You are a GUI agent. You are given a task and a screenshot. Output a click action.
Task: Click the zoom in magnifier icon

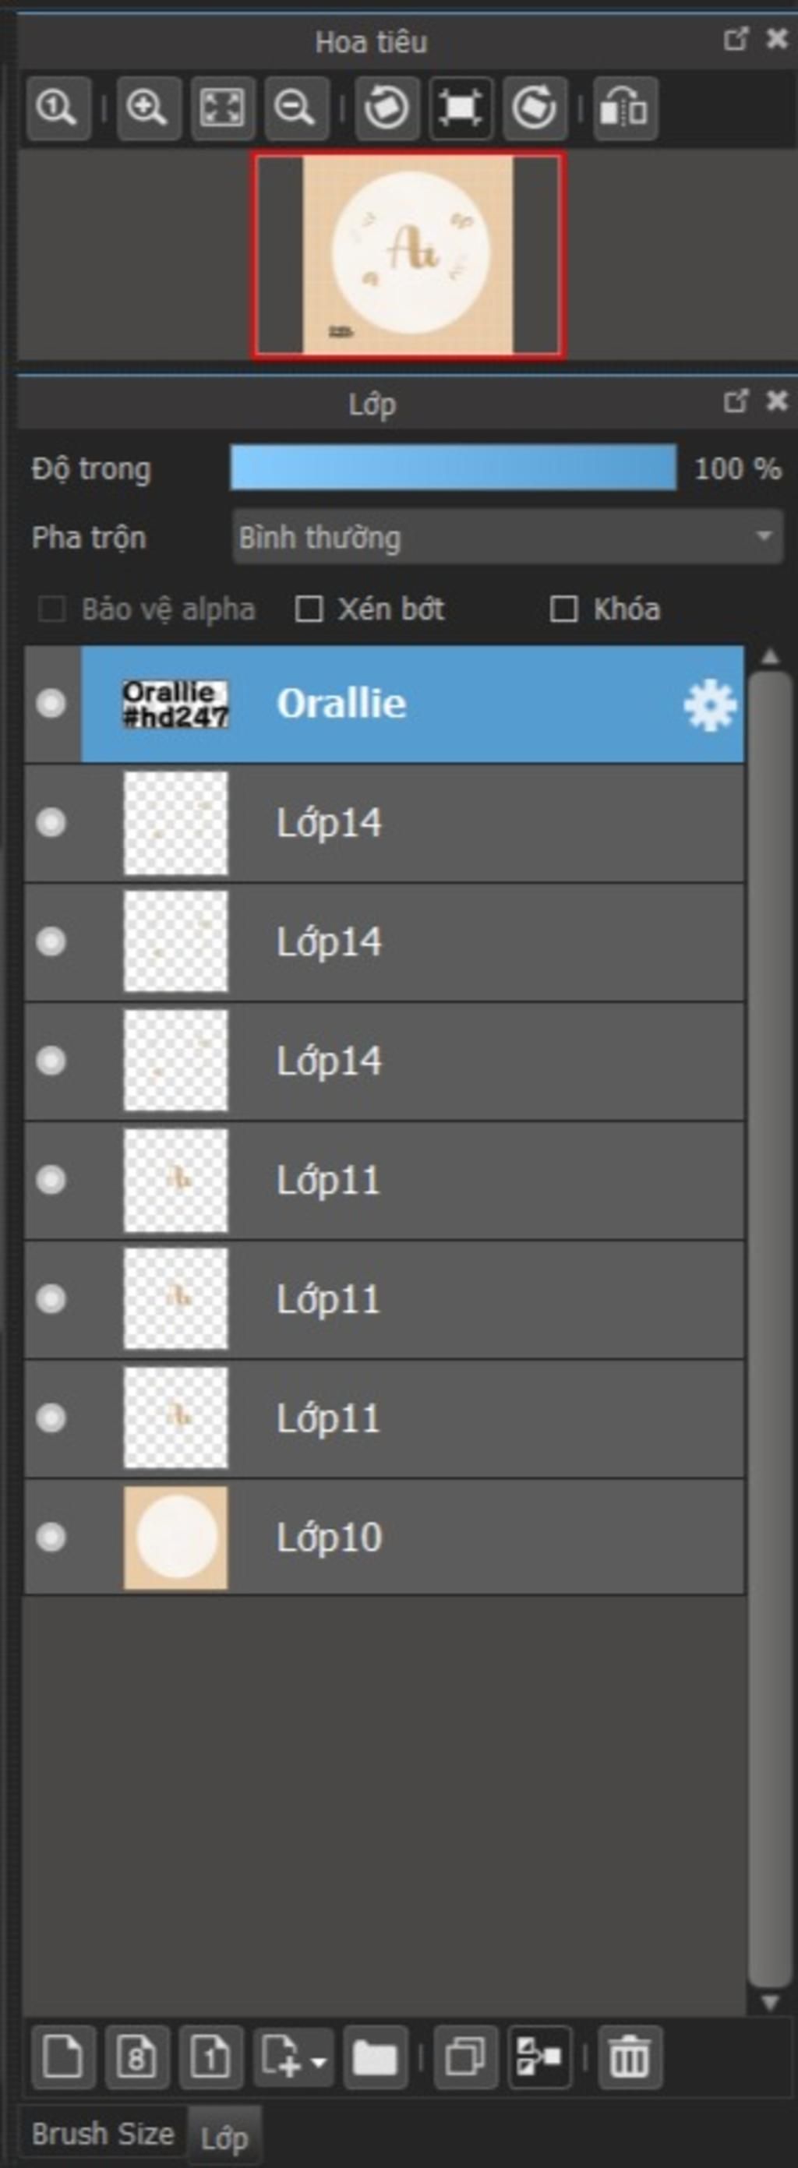point(148,108)
